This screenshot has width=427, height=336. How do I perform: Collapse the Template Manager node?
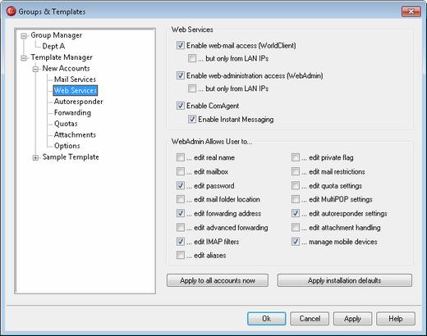(x=24, y=58)
